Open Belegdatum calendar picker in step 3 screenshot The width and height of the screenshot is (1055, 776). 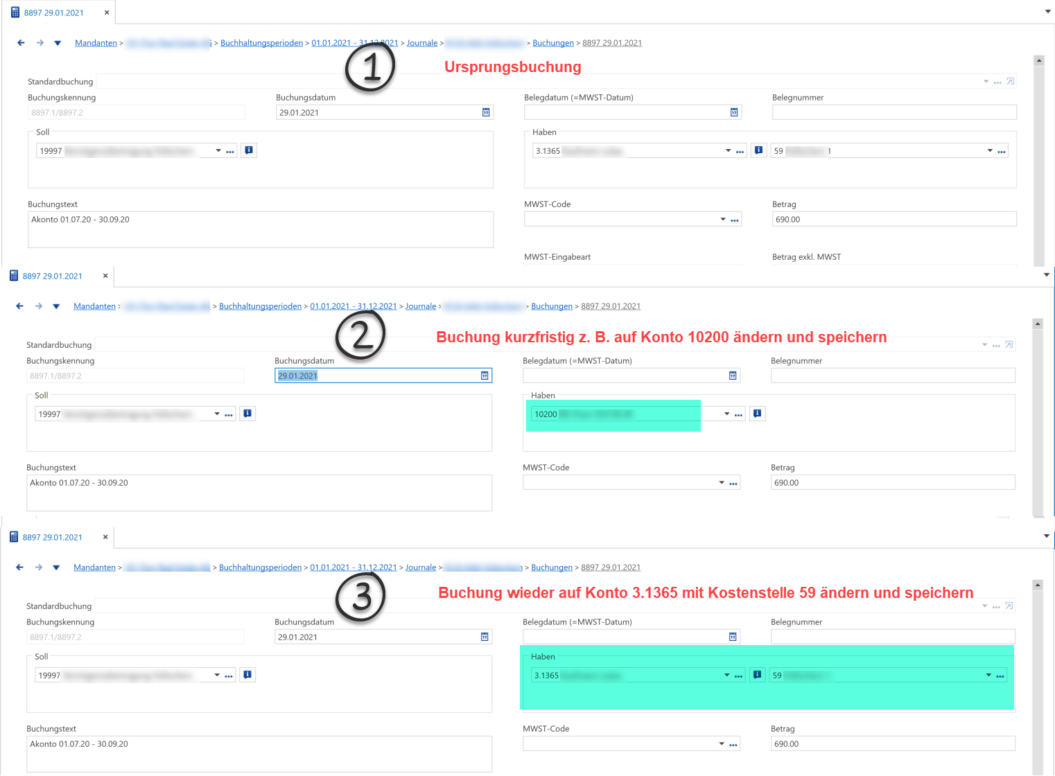733,637
